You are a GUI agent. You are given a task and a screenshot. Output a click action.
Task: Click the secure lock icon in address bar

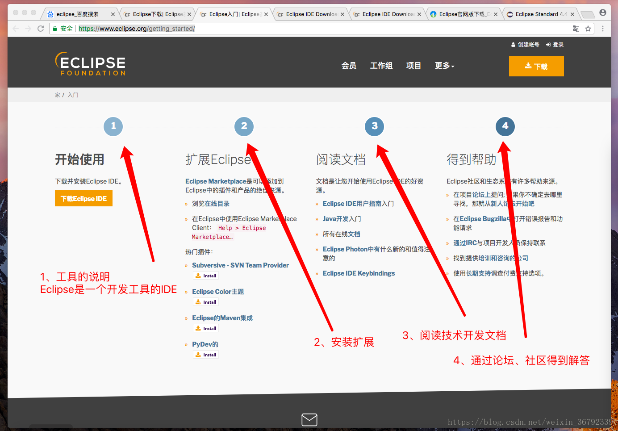pyautogui.click(x=55, y=29)
